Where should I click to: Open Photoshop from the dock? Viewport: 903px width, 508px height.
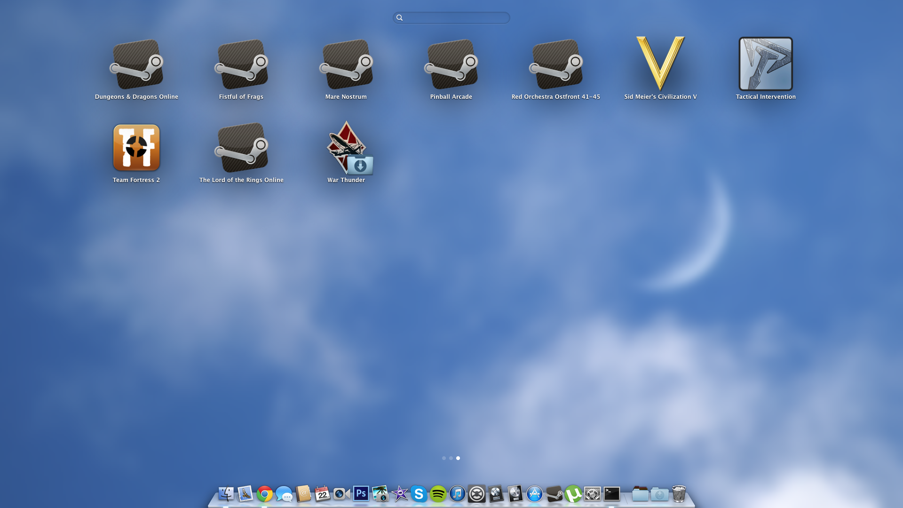point(361,494)
